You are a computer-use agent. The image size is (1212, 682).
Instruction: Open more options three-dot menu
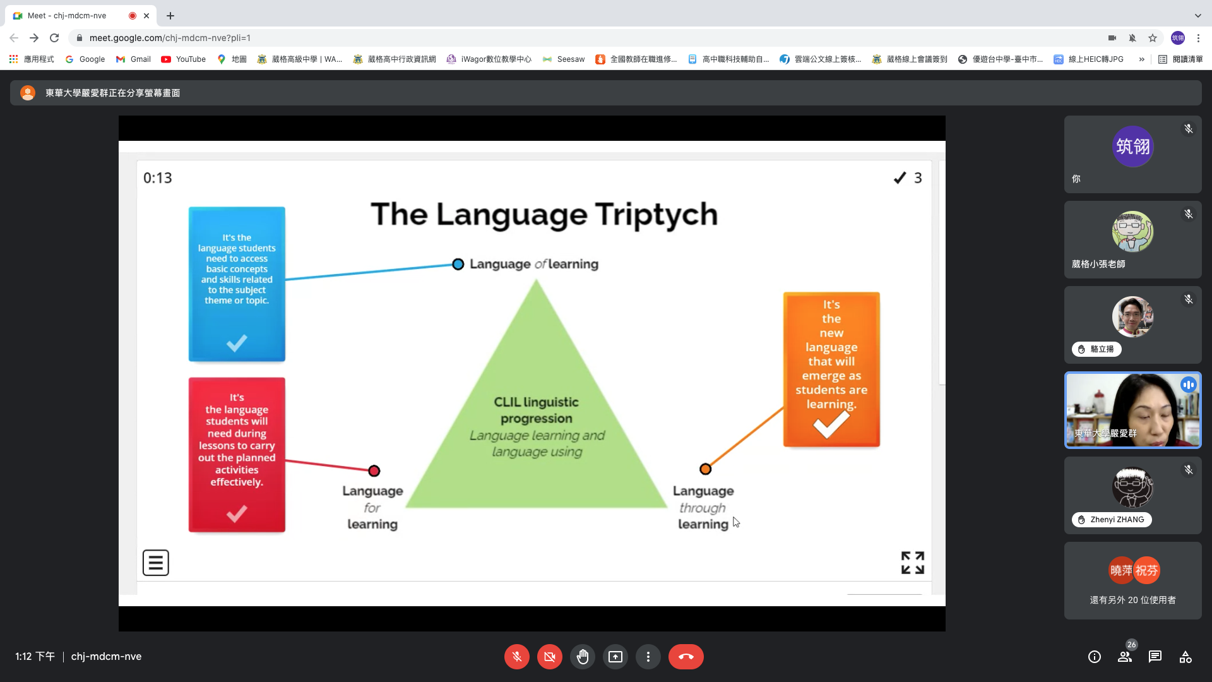648,657
